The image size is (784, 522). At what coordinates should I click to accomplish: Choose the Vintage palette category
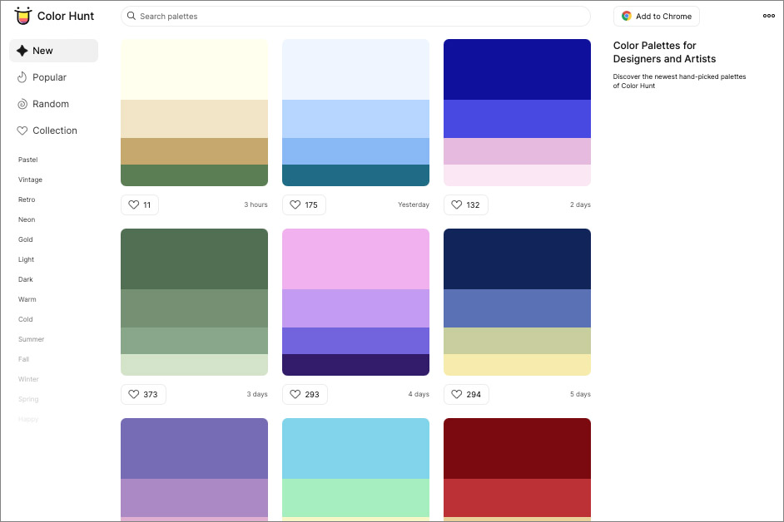30,180
